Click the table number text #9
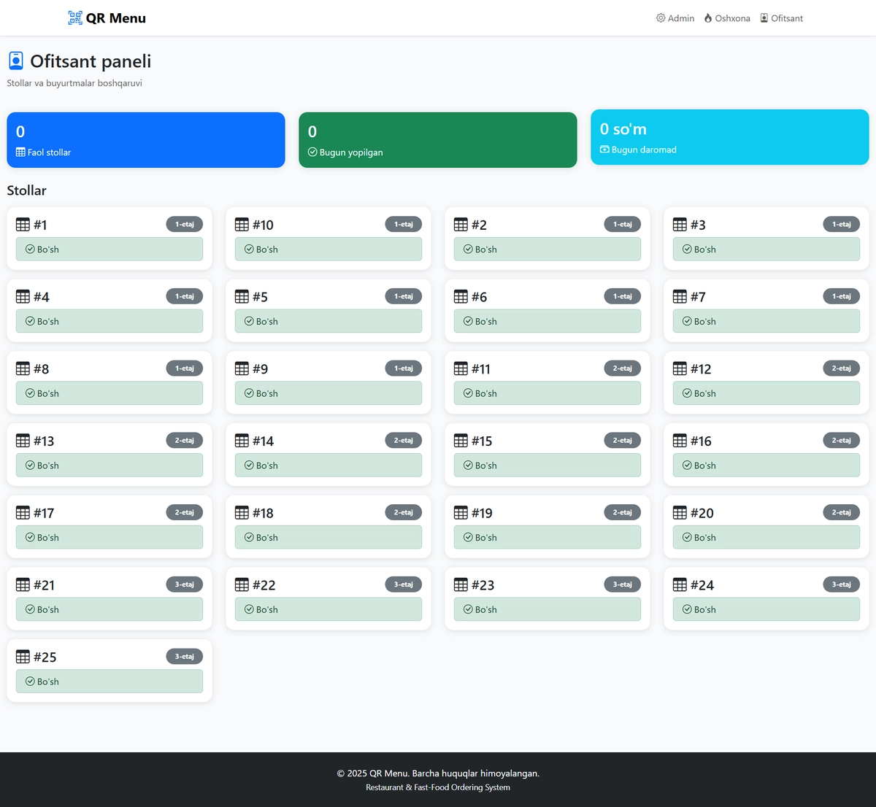876x807 pixels. tap(260, 369)
